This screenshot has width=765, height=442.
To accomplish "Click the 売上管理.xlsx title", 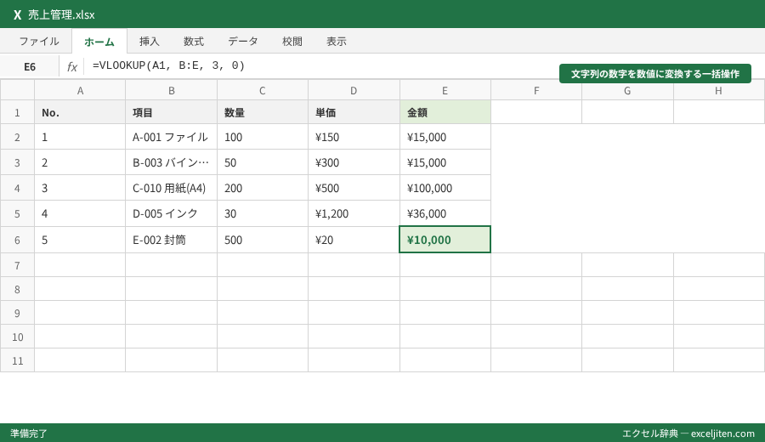I will point(61,14).
